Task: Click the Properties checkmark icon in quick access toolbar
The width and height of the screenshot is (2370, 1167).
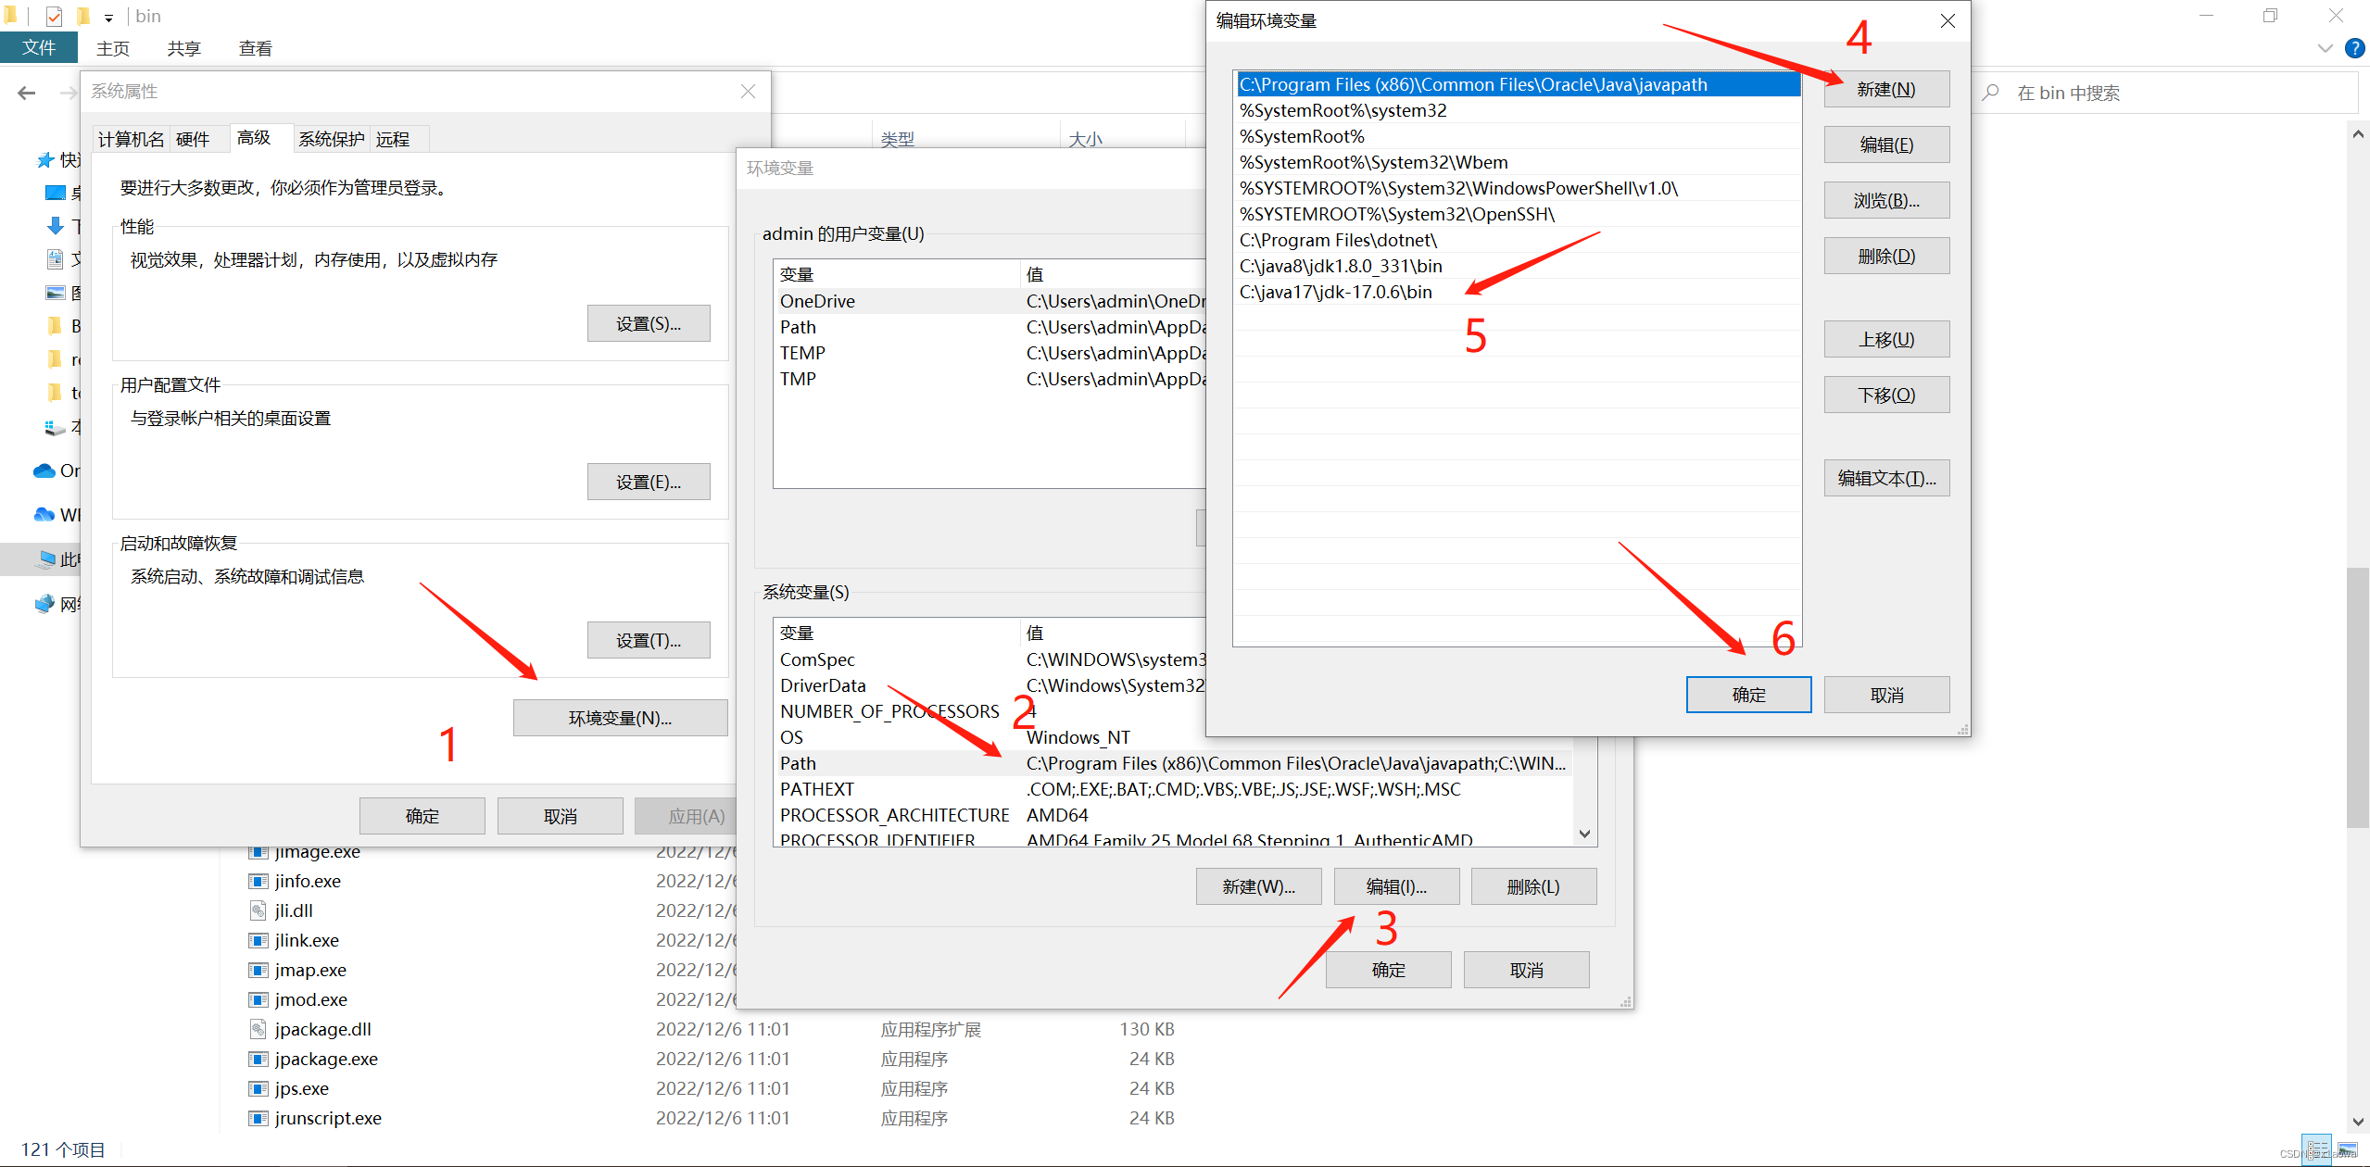Action: point(54,16)
